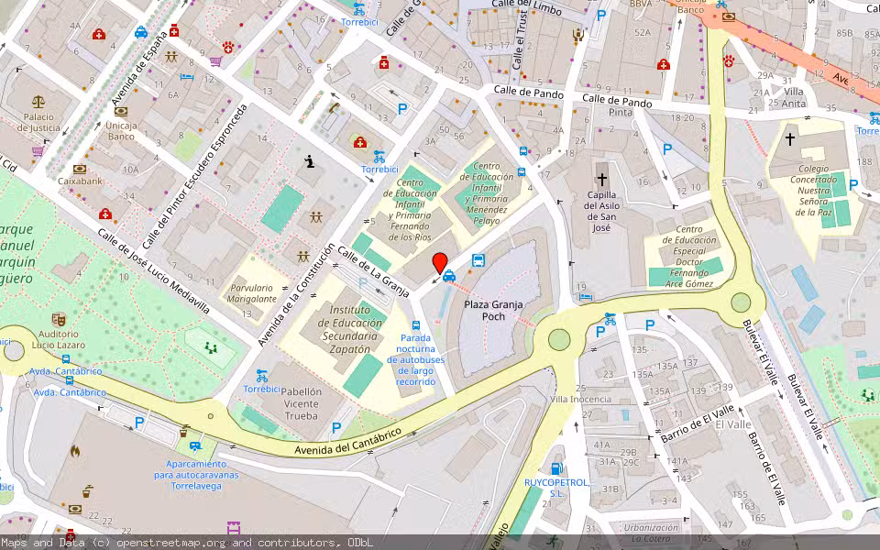Click the cross icon at Capilla del Asilo
The height and width of the screenshot is (550, 880).
coord(602,177)
